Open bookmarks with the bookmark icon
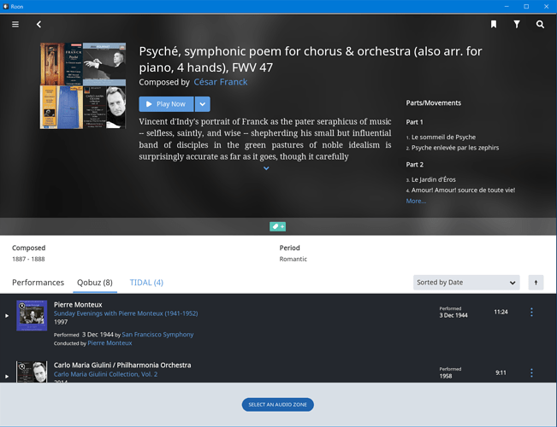557x427 pixels. click(494, 24)
